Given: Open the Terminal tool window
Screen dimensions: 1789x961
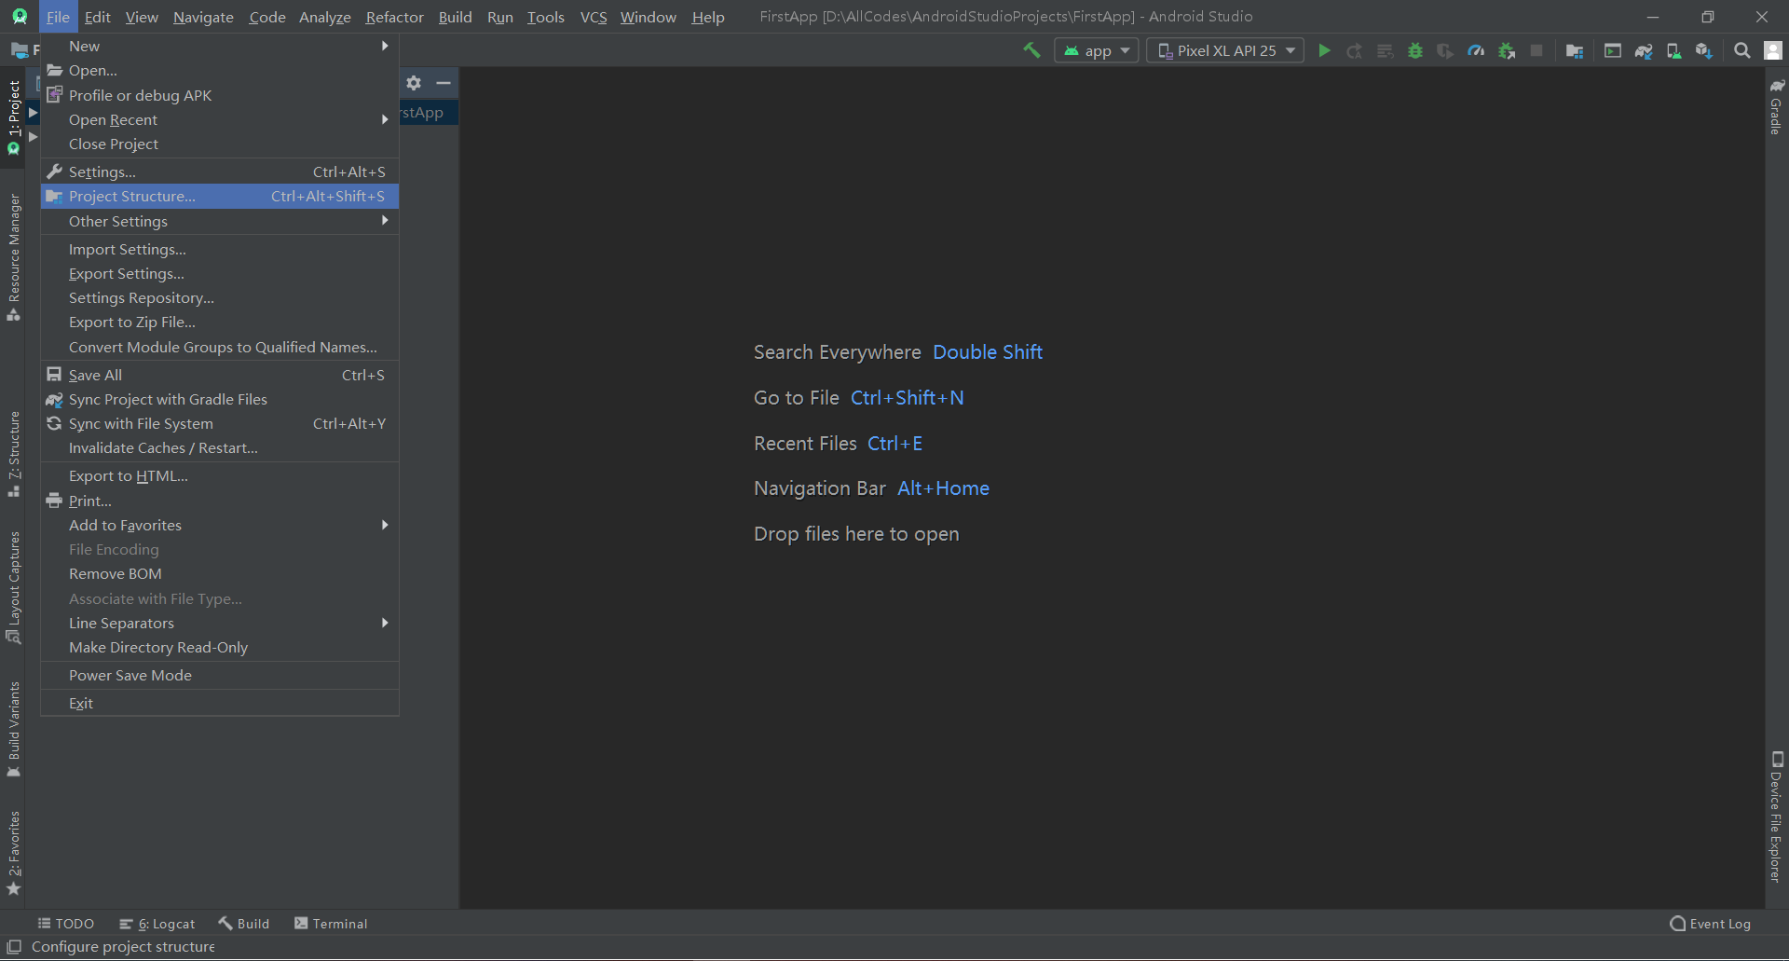Looking at the screenshot, I should click(331, 924).
